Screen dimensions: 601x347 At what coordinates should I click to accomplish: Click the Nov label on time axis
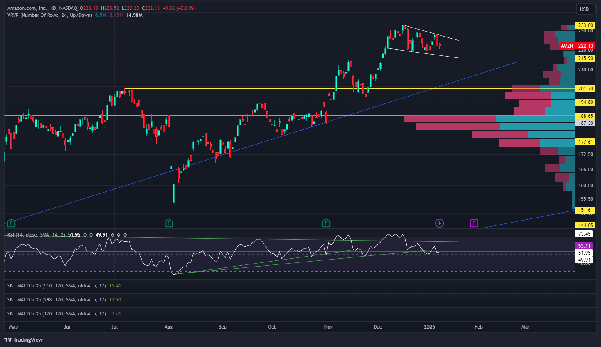(328, 327)
